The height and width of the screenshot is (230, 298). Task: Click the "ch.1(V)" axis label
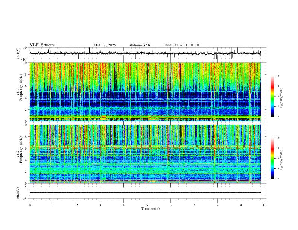tap(18, 53)
